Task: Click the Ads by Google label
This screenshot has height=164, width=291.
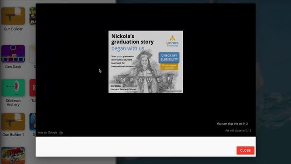Action: click(x=47, y=133)
